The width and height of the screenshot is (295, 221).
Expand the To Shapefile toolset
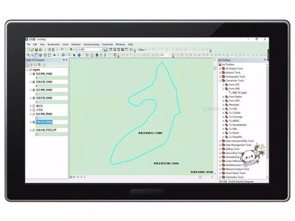click(223, 137)
